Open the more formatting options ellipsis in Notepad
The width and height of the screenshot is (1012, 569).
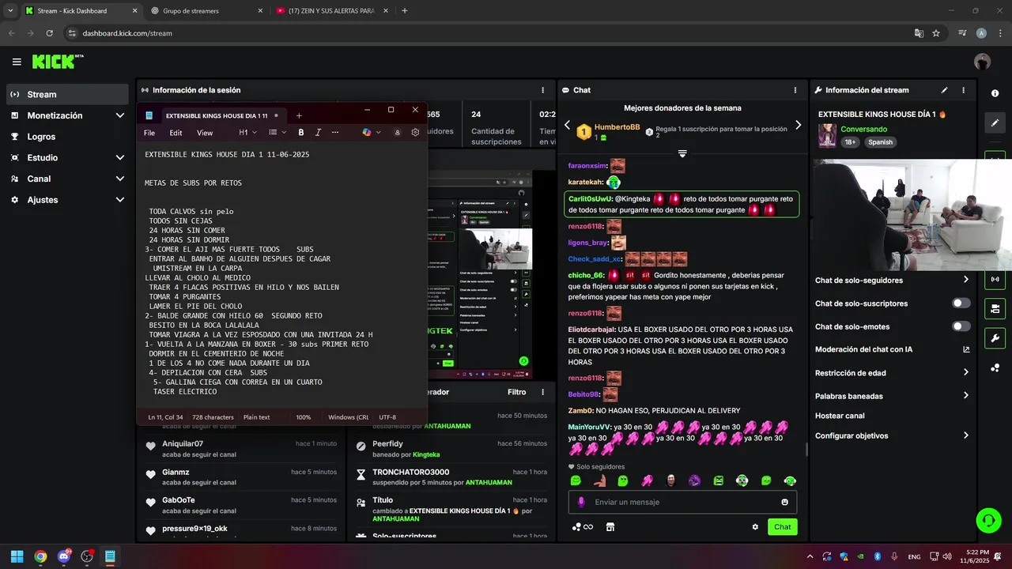pos(335,133)
